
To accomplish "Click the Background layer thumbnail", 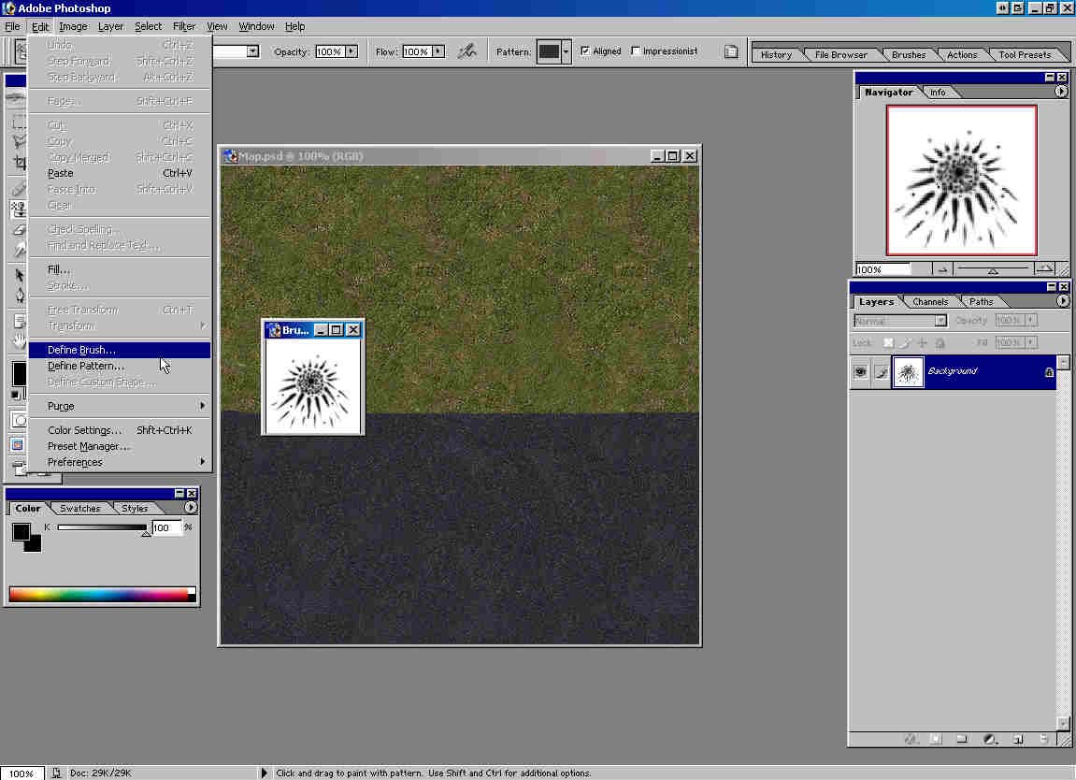I will point(908,372).
